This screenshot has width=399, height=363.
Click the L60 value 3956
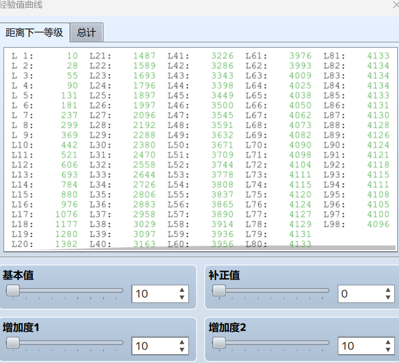222,244
